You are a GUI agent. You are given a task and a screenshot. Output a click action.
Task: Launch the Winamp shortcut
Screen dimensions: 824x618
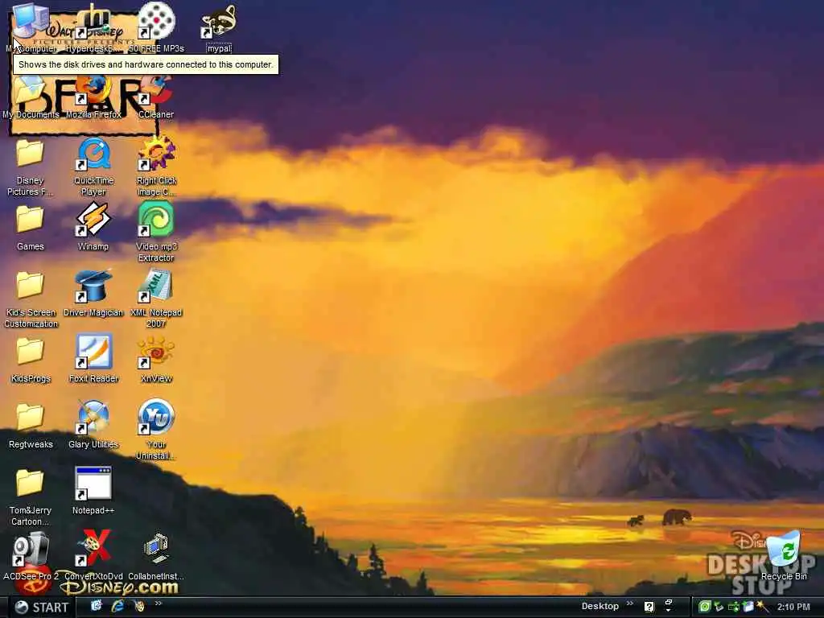(x=93, y=228)
